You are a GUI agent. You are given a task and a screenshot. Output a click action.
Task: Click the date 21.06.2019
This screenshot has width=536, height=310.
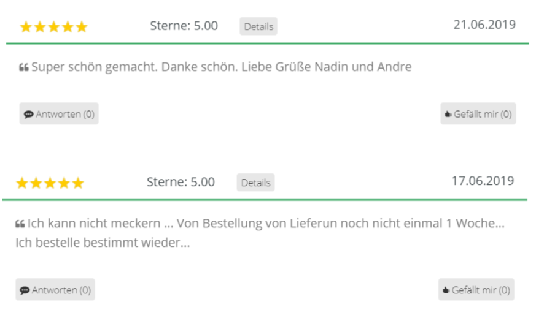(x=484, y=25)
